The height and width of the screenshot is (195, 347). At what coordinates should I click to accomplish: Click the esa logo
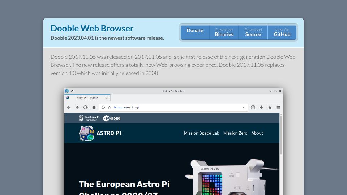click(112, 118)
